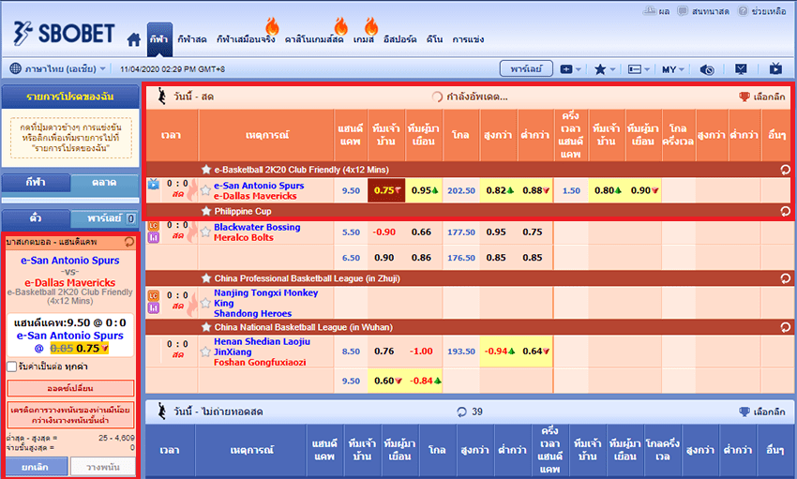The width and height of the screenshot is (797, 479).
Task: Open the layout view dropdown in toolbar
Action: point(639,69)
